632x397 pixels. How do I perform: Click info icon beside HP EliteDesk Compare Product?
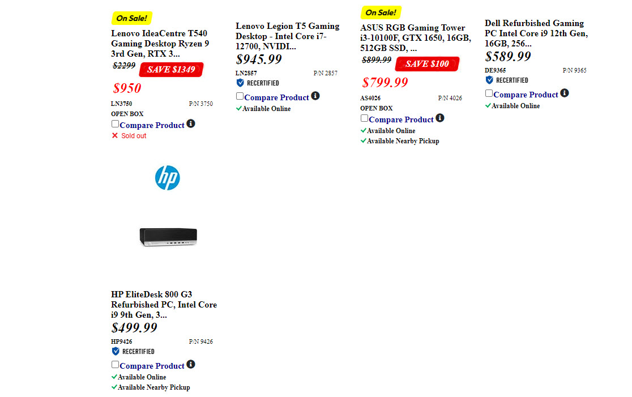coord(191,364)
